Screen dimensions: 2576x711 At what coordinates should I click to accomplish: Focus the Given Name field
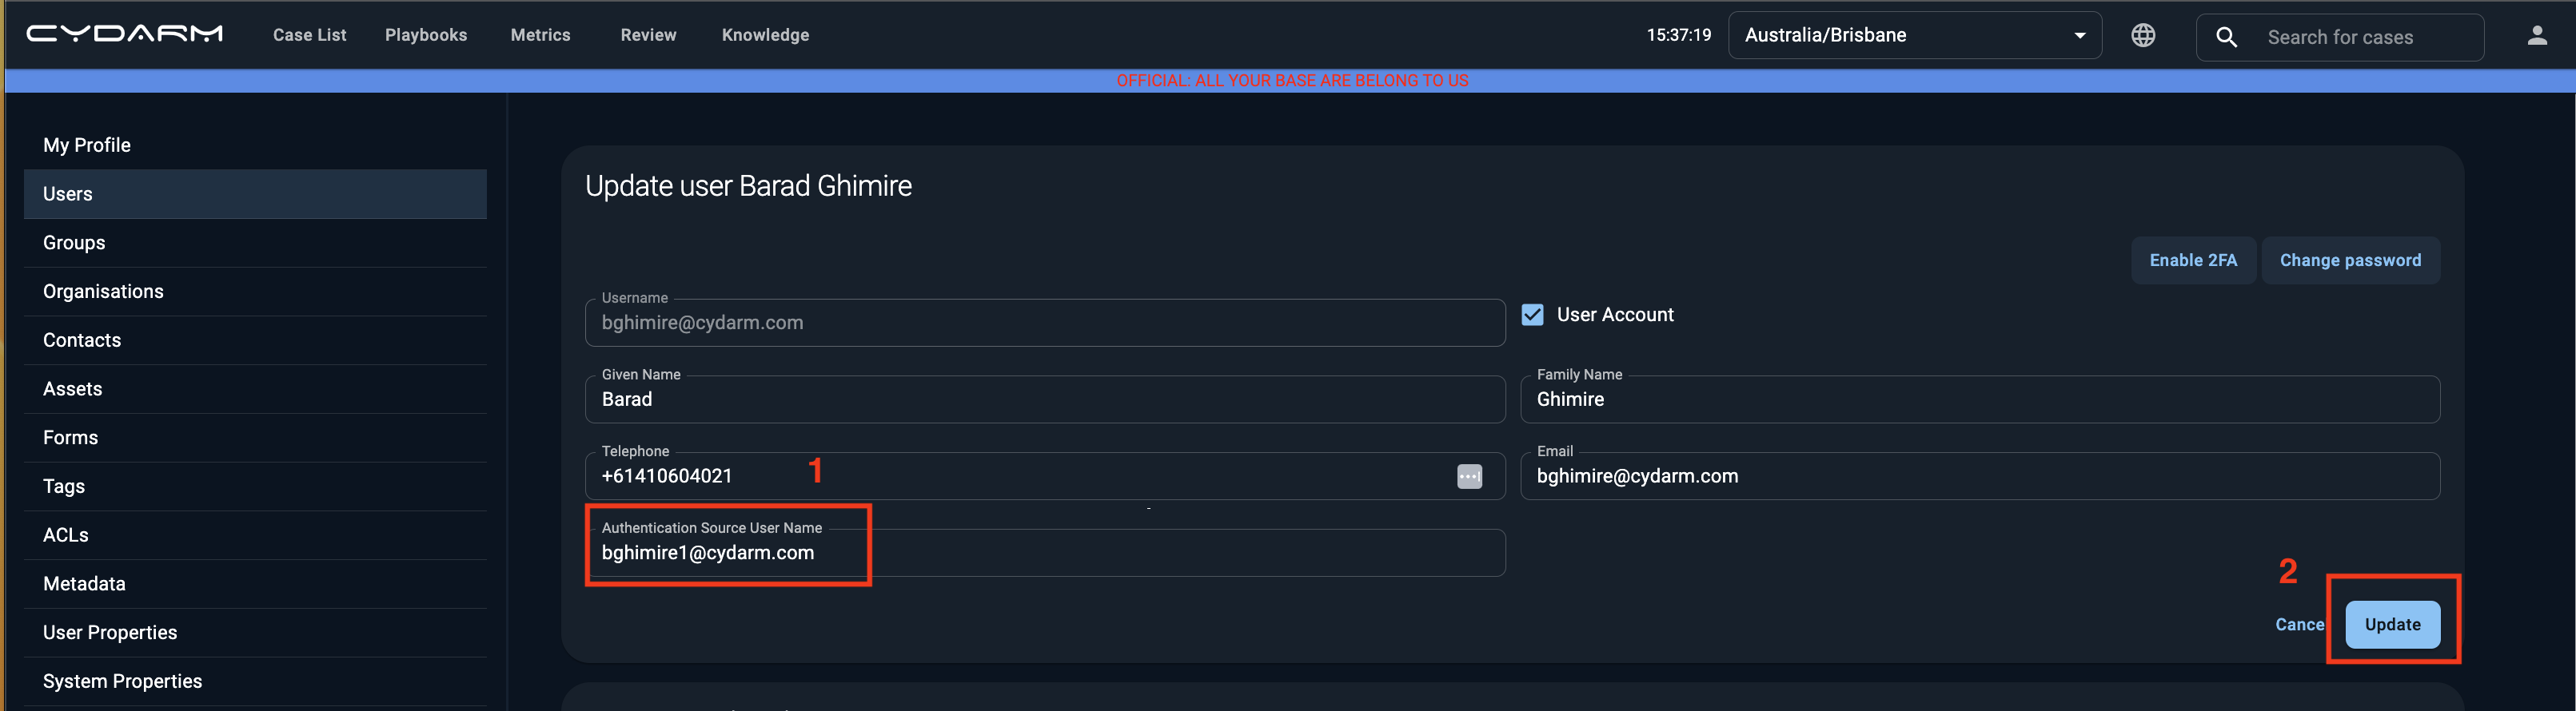pyautogui.click(x=1045, y=399)
